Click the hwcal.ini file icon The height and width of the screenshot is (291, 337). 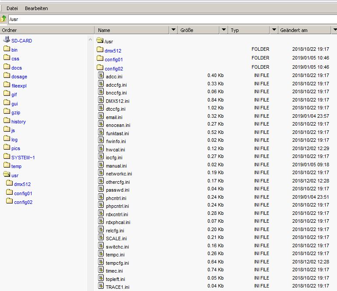[101, 148]
